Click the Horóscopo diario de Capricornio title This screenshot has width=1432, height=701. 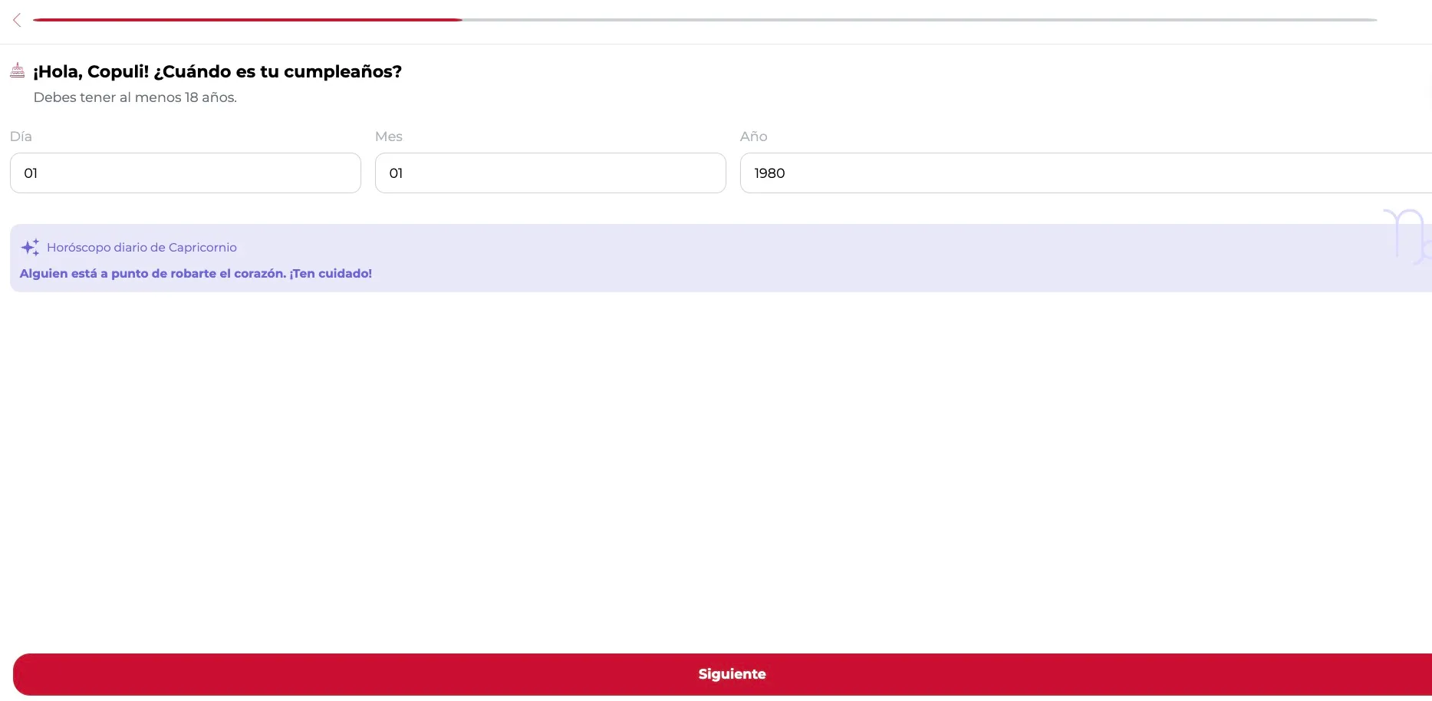click(x=142, y=247)
